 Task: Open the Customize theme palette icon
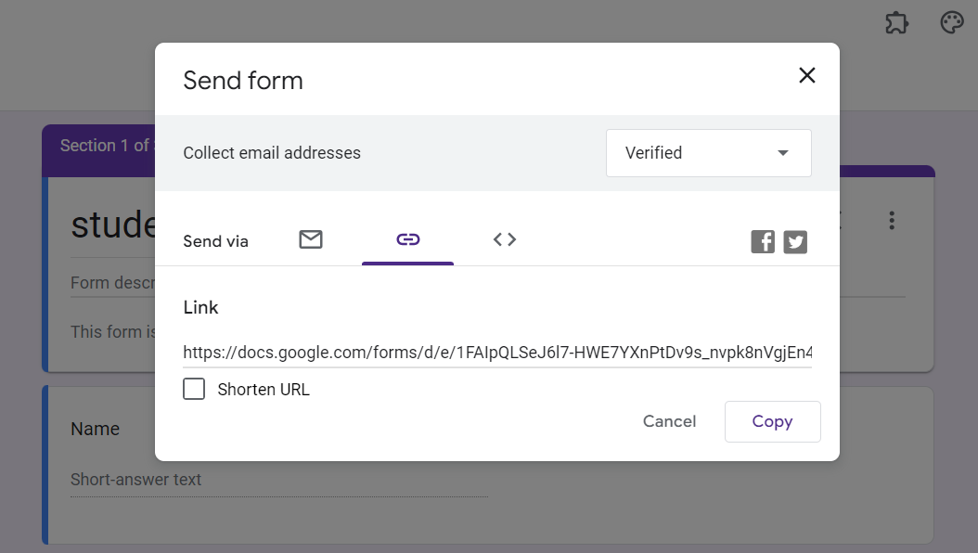pos(952,23)
